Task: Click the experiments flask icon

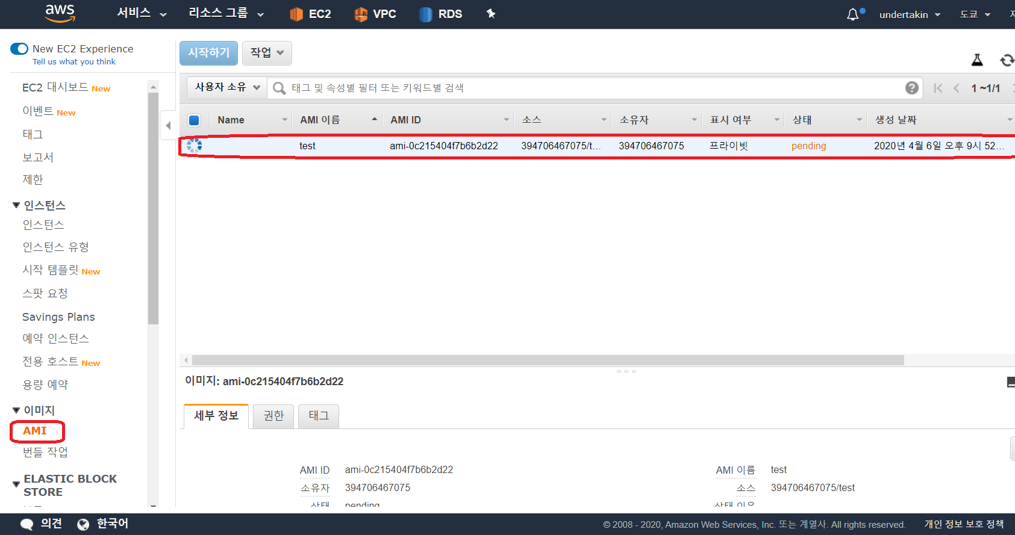Action: point(977,60)
